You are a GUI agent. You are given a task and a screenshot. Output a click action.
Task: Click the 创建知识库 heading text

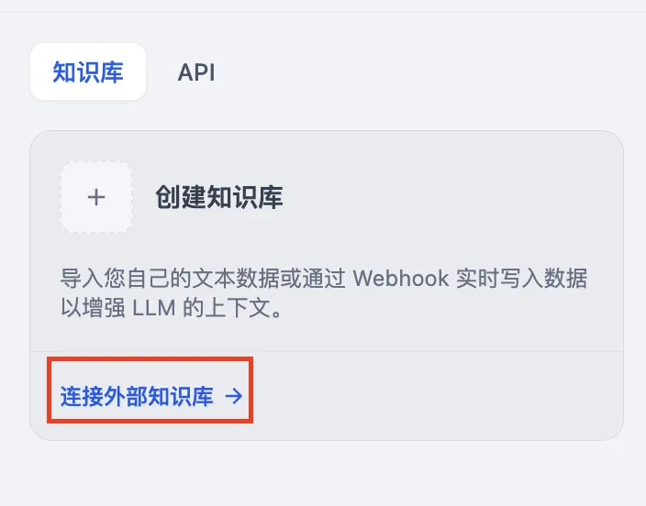pyautogui.click(x=218, y=197)
